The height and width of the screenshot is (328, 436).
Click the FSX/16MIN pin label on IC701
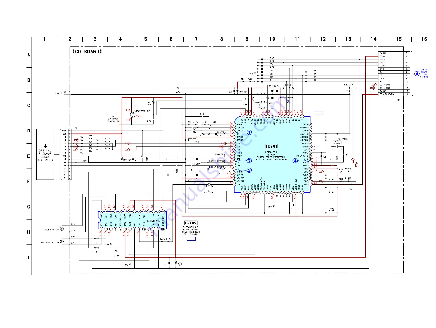coord(302,156)
